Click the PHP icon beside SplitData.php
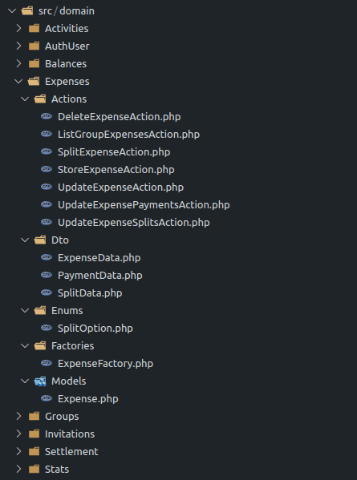This screenshot has height=480, width=357. (x=47, y=292)
